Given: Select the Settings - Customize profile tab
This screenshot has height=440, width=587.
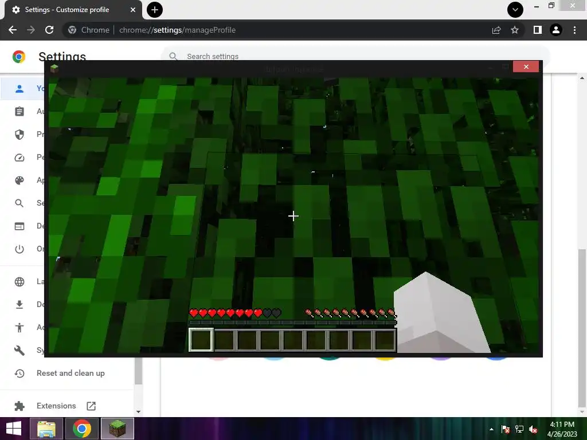Looking at the screenshot, I should (x=73, y=10).
